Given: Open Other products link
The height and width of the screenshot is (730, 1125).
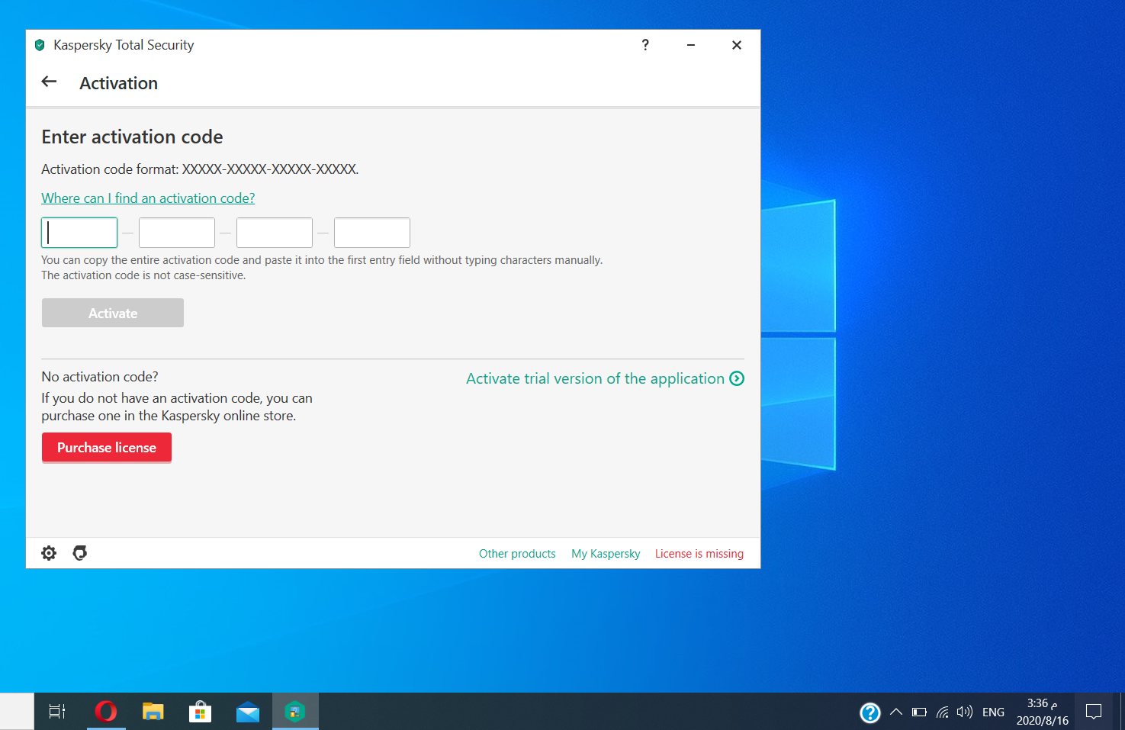Looking at the screenshot, I should [517, 554].
